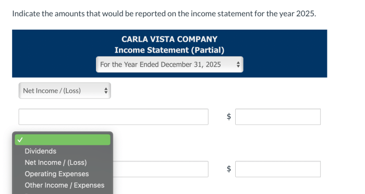Select Other Income / Expenses option
This screenshot has height=194, width=365.
[65, 185]
